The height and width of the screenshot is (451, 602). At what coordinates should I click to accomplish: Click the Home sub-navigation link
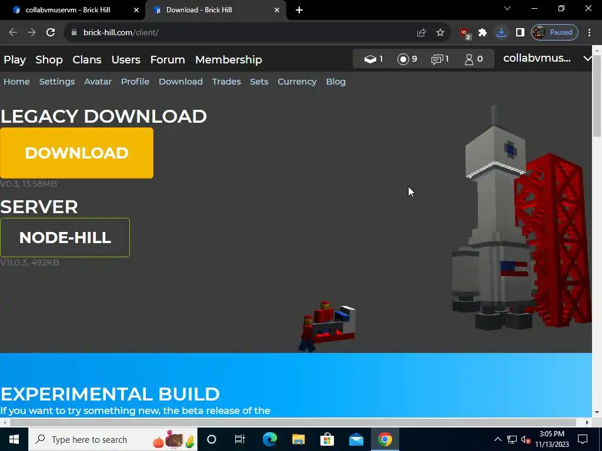pos(16,82)
